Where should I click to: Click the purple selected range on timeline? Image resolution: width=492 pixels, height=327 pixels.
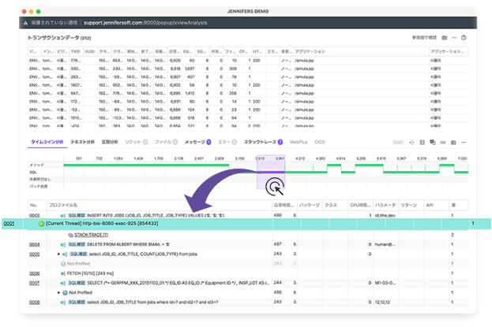click(271, 174)
